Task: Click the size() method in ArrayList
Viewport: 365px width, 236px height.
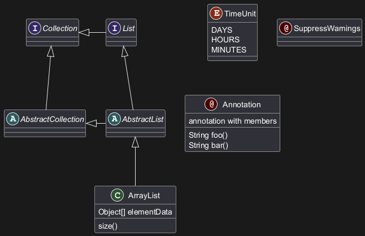Action: click(x=108, y=226)
